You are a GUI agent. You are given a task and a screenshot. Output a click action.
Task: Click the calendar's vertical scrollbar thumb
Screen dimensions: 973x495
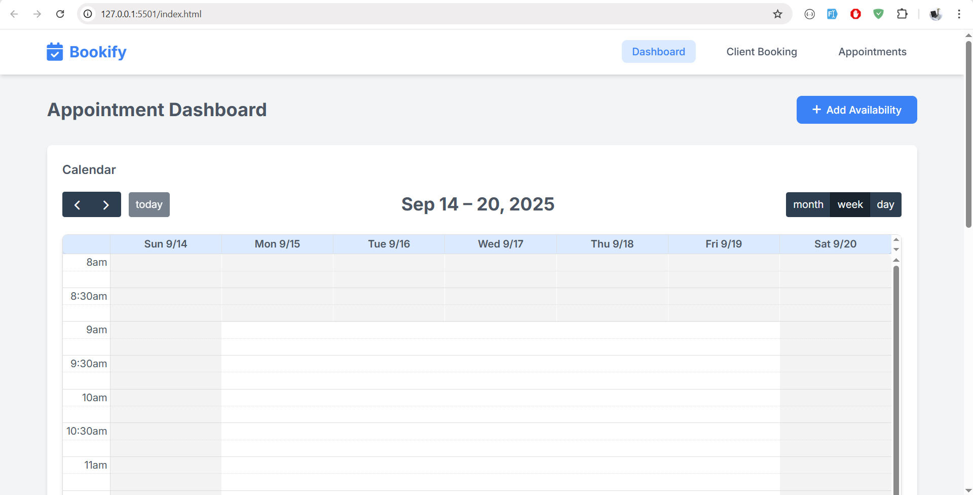(x=896, y=375)
